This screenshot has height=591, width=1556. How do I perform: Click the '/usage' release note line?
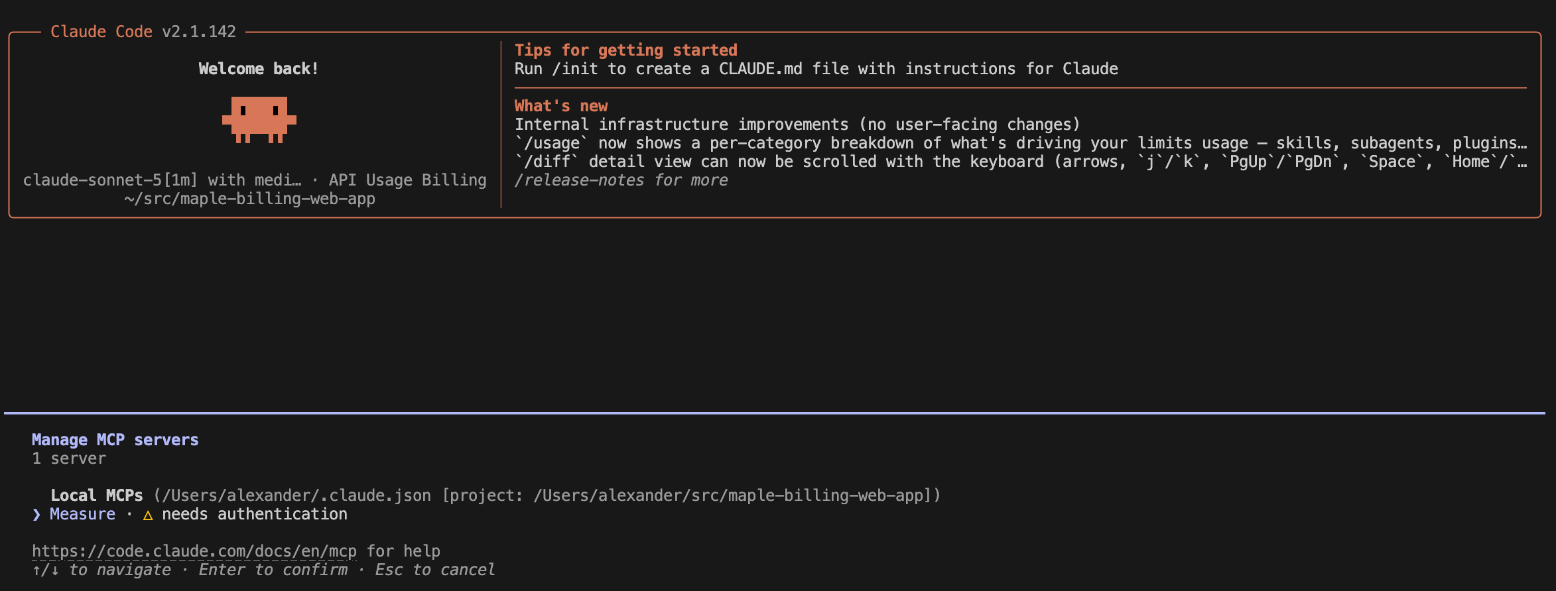1021,143
